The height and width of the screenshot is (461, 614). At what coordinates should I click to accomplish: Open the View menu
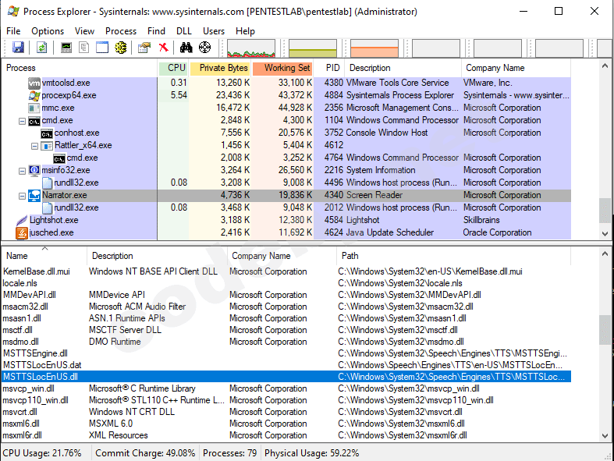(84, 31)
